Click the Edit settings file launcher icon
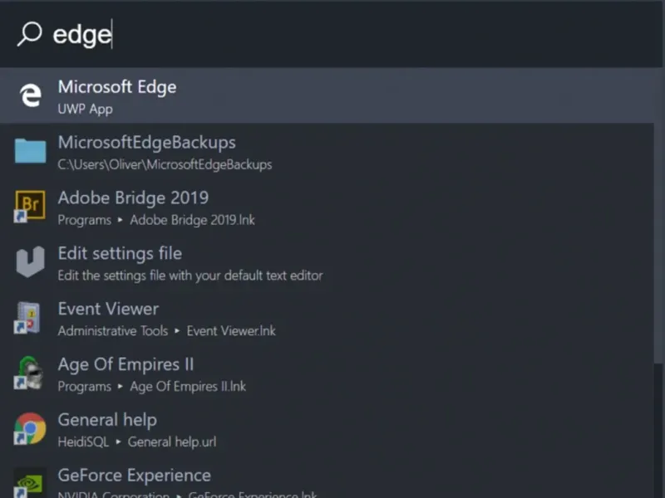665x498 pixels. coord(30,261)
